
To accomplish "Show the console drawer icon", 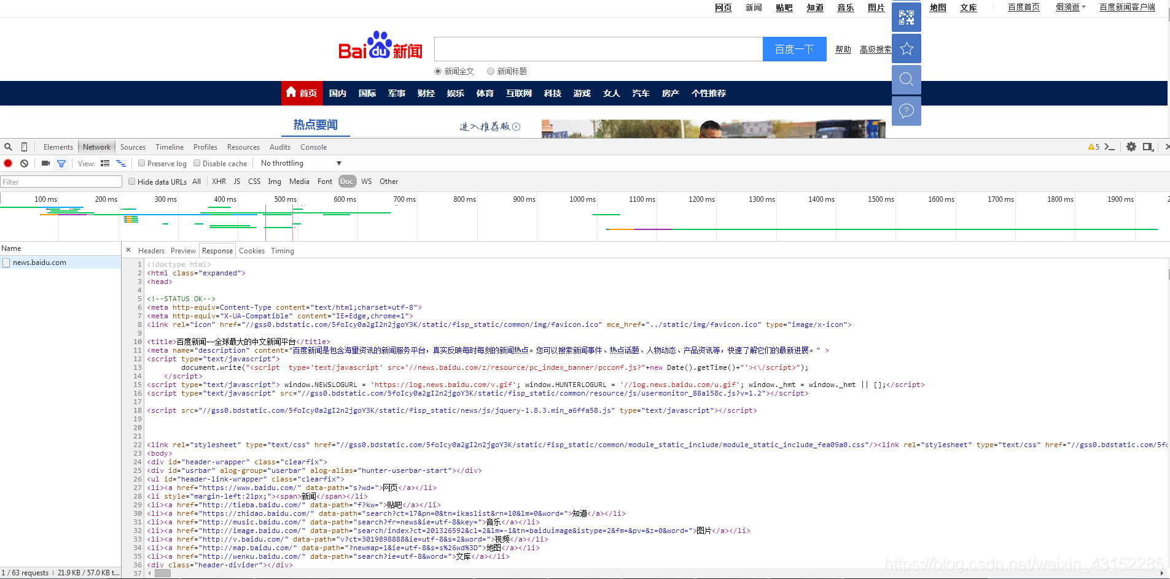I will point(1109,147).
